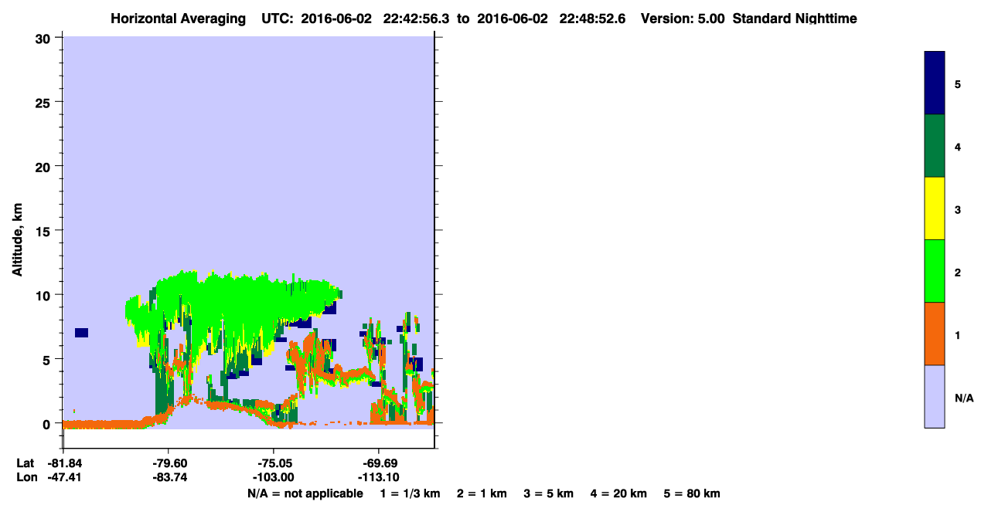Screen dimensions: 1005x515
Task: Click 'Version: 5.00' in the title
Action: [x=683, y=19]
